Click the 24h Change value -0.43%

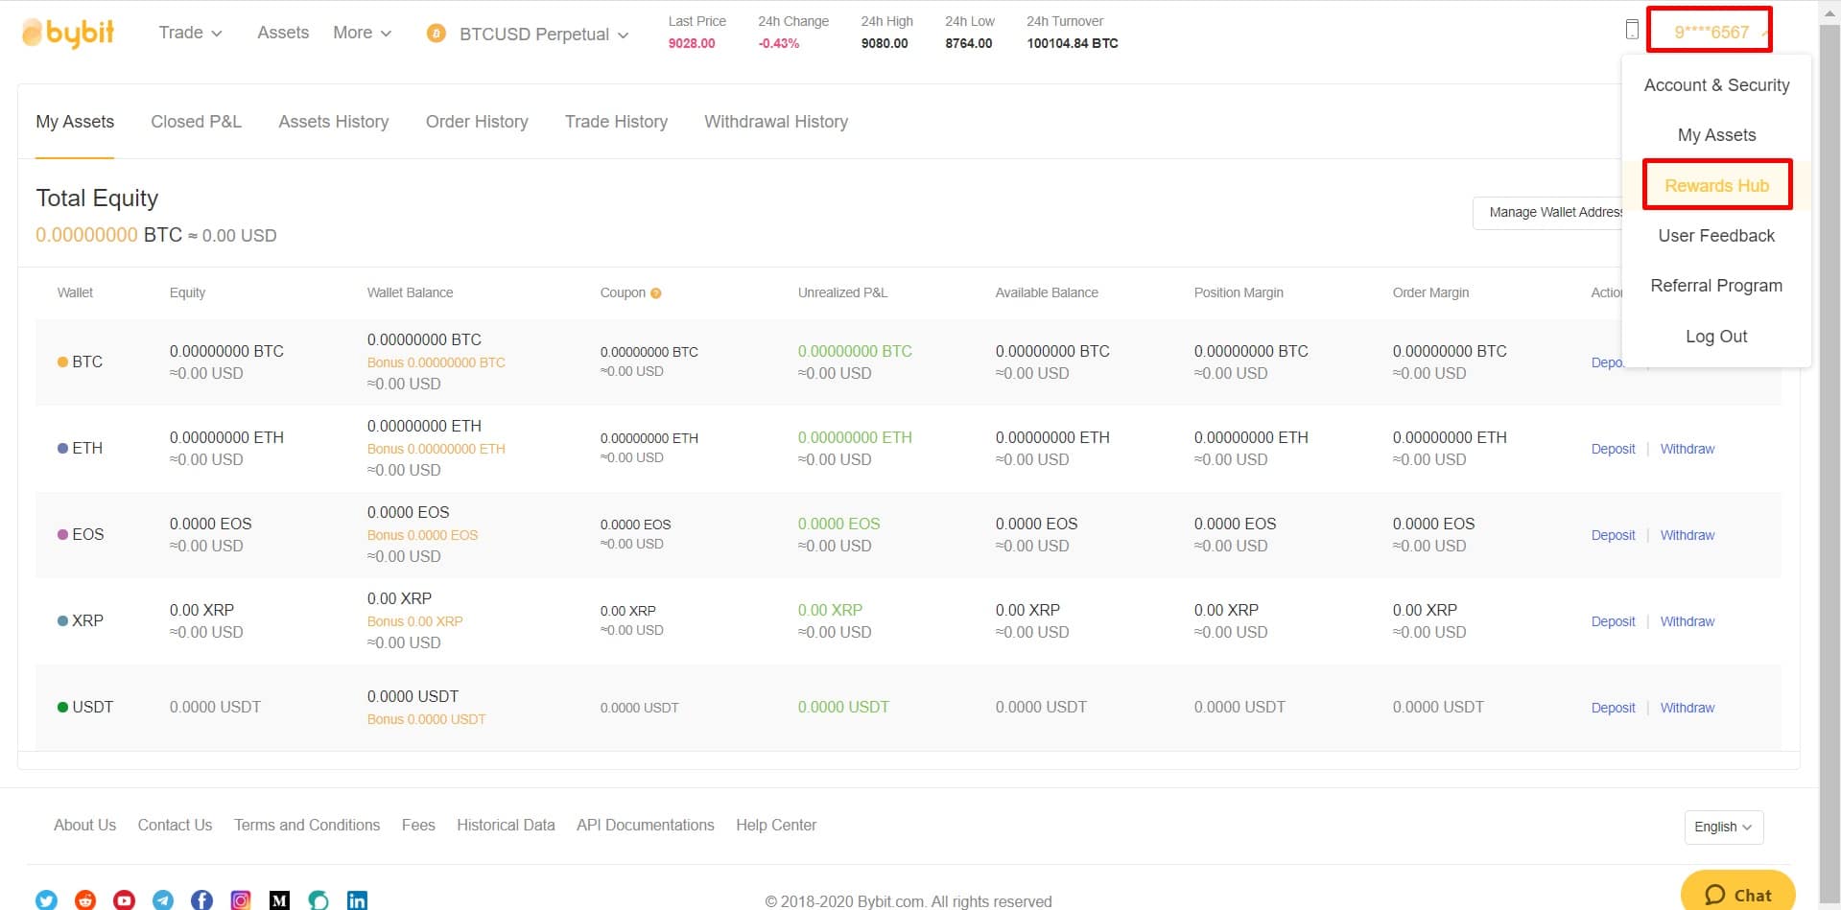[x=779, y=43]
